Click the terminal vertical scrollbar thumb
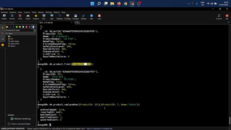This screenshot has width=231, height=130. 230,121
